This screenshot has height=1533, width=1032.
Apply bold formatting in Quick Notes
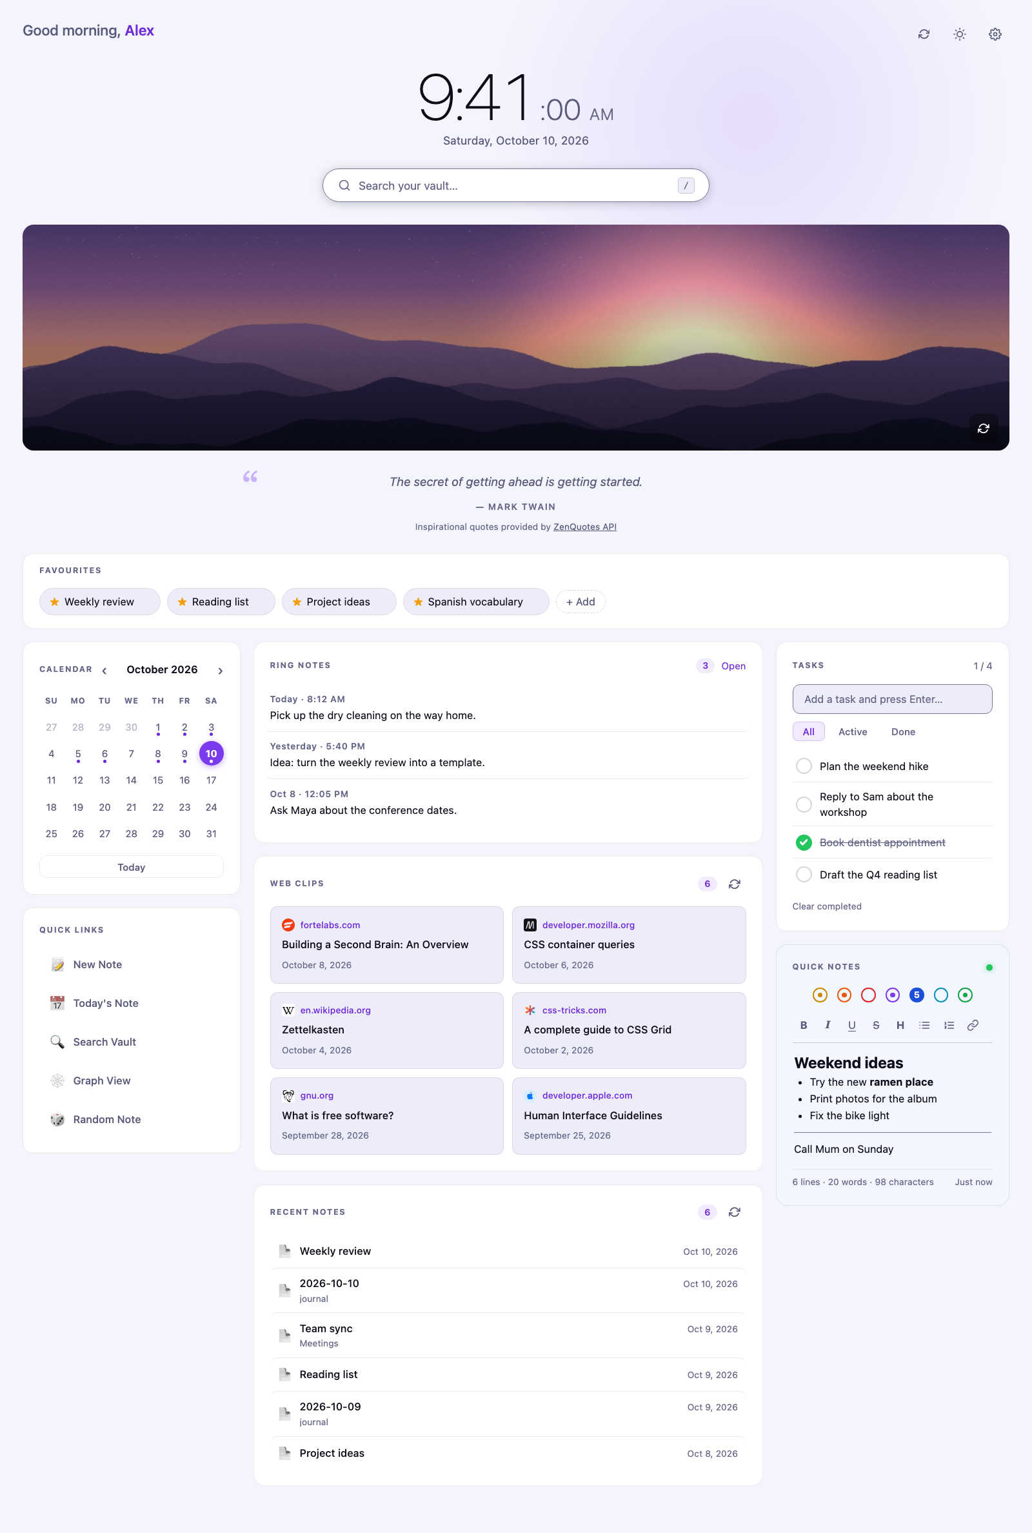tap(804, 1024)
